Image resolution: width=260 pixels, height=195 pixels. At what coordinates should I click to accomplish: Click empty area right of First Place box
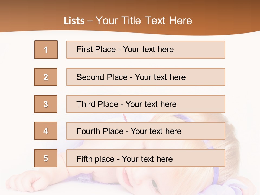[x=242, y=50]
